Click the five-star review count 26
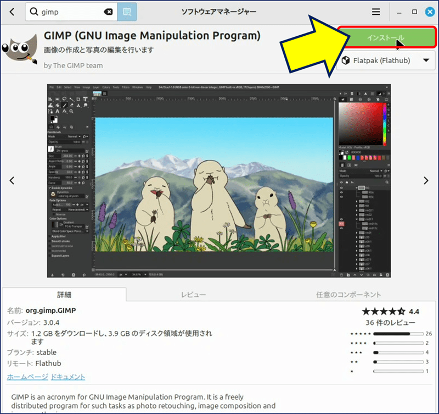Screen dimensions: 439x414 [x=429, y=334]
